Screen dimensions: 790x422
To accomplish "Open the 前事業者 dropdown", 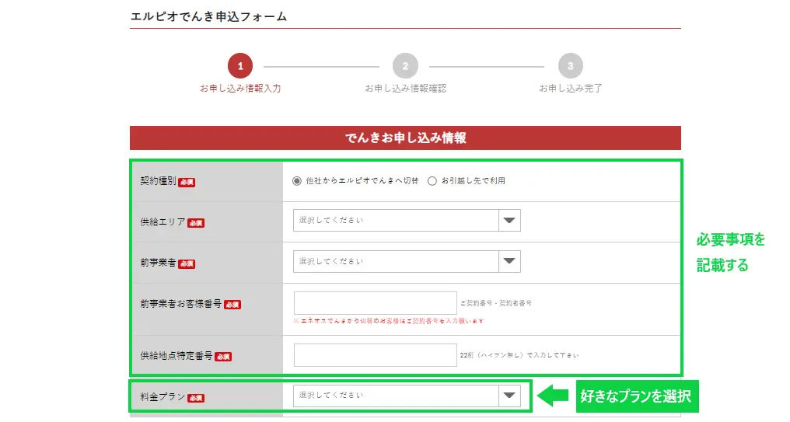I will [x=407, y=261].
